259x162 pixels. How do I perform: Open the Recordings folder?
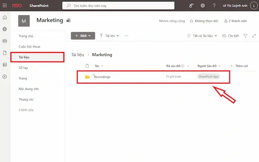(x=102, y=77)
